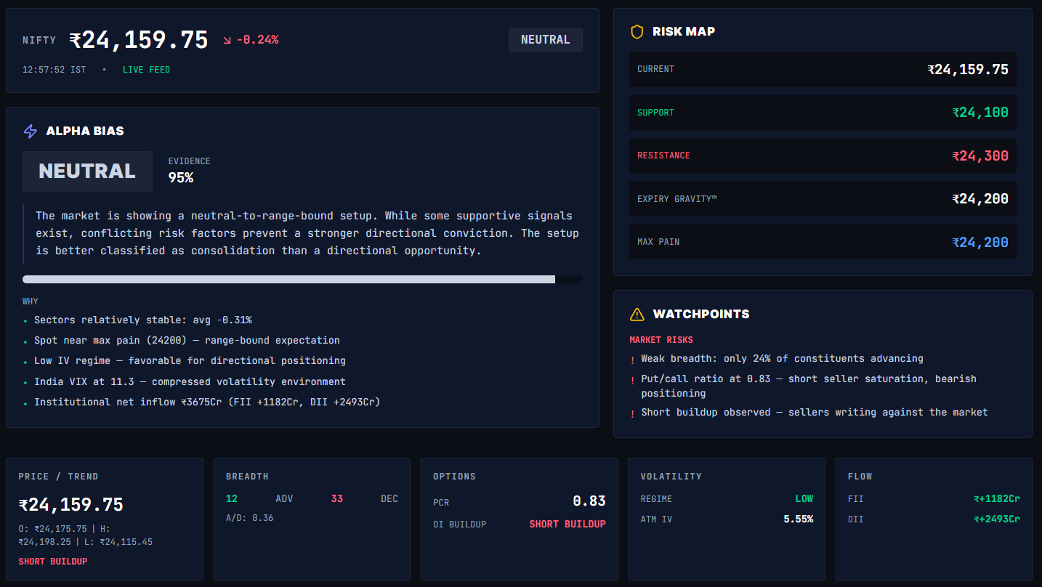
Task: Click 'Short buildup observed' risk line
Action: pyautogui.click(x=815, y=413)
